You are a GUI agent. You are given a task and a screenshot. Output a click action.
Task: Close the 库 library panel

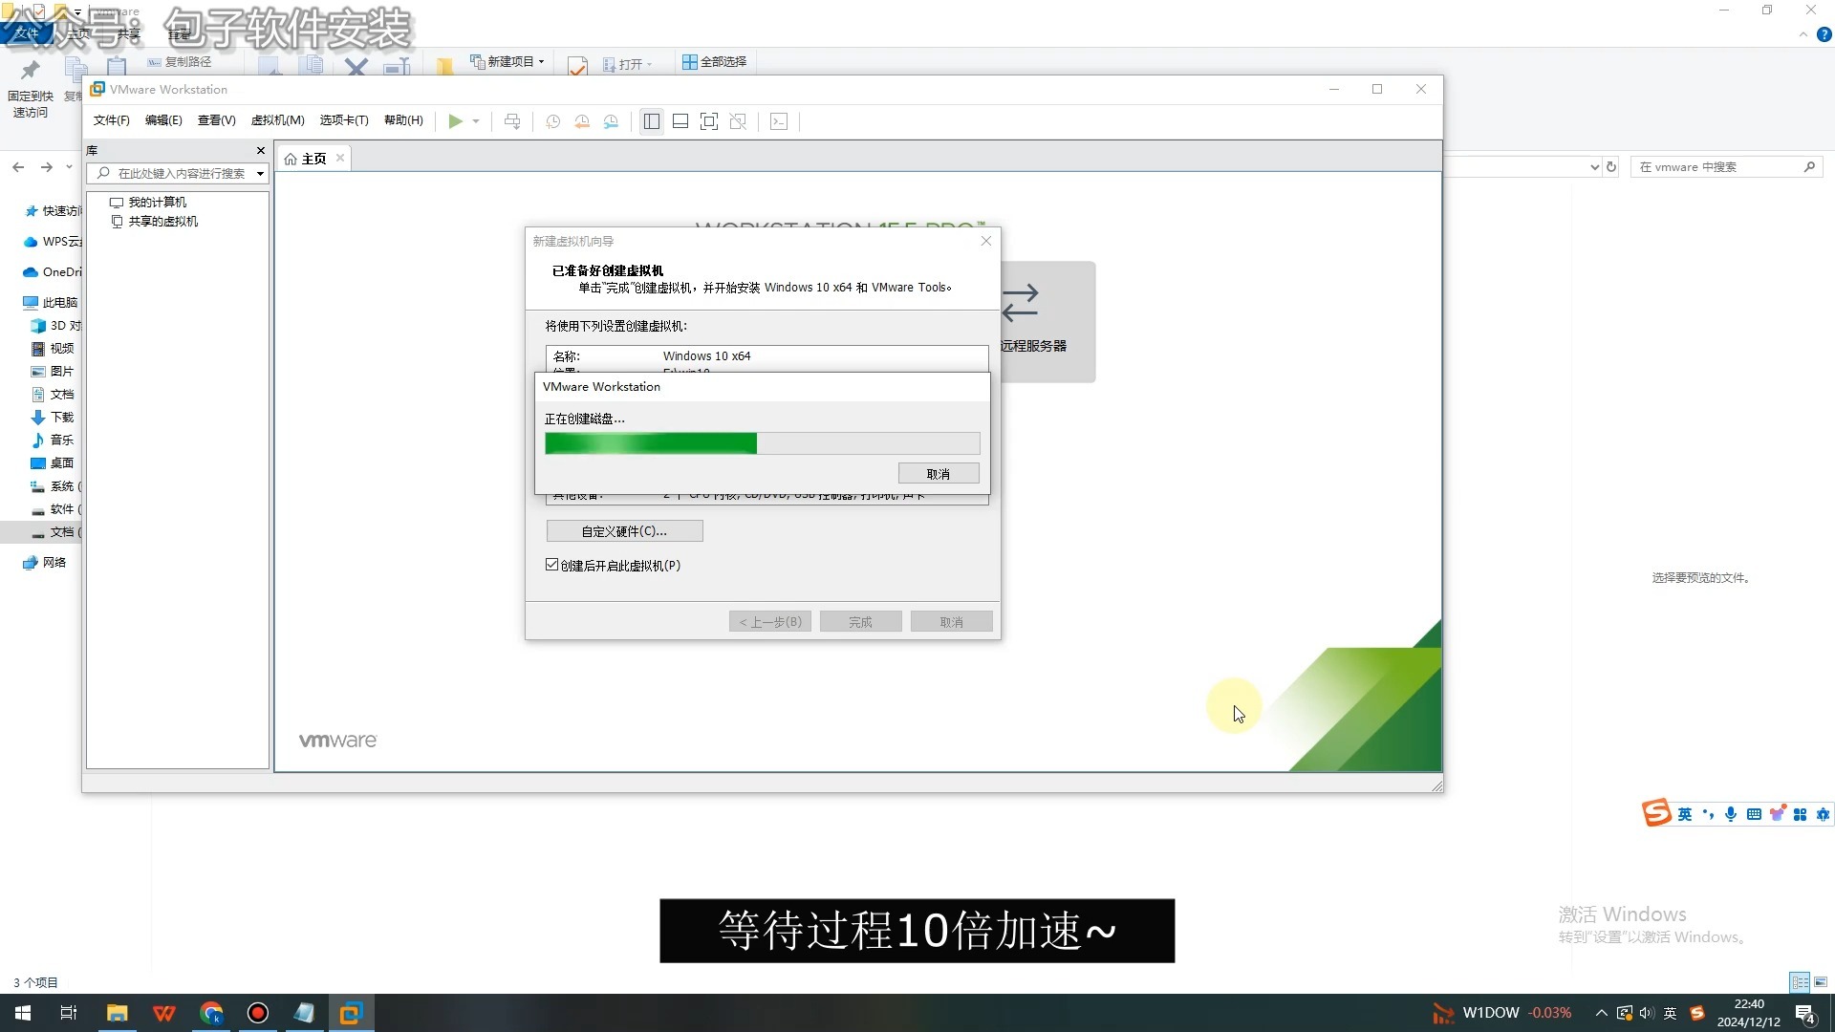[x=261, y=151]
